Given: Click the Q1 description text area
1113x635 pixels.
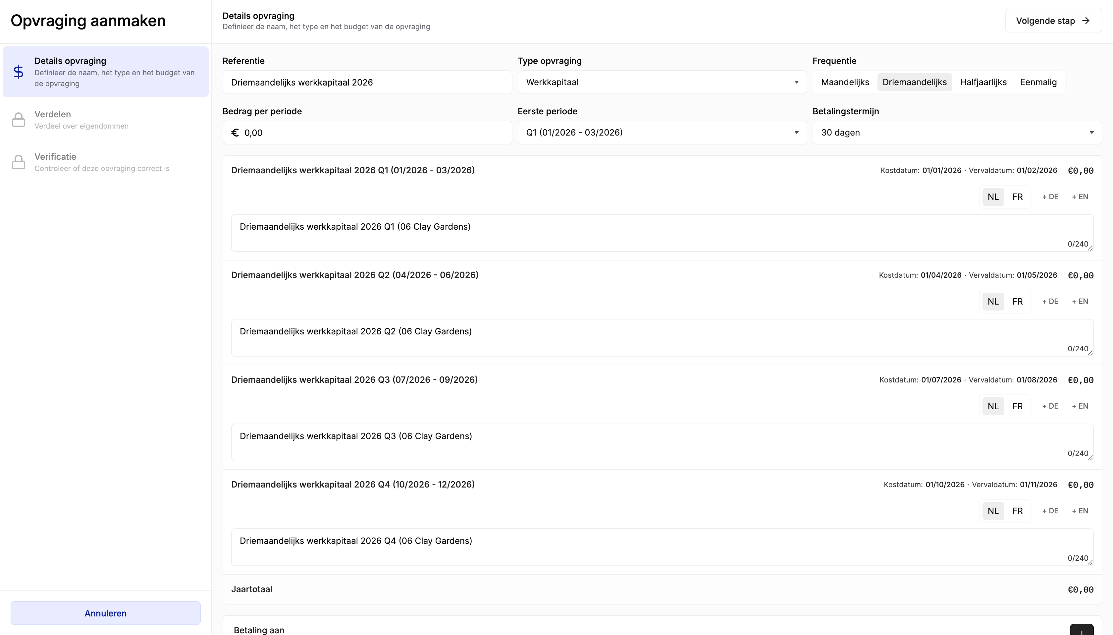Looking at the screenshot, I should (662, 233).
